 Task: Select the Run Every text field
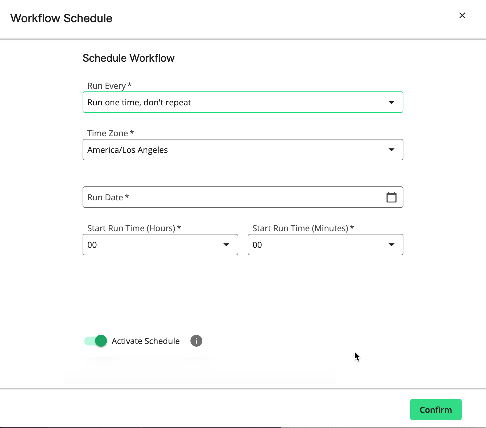208,102
